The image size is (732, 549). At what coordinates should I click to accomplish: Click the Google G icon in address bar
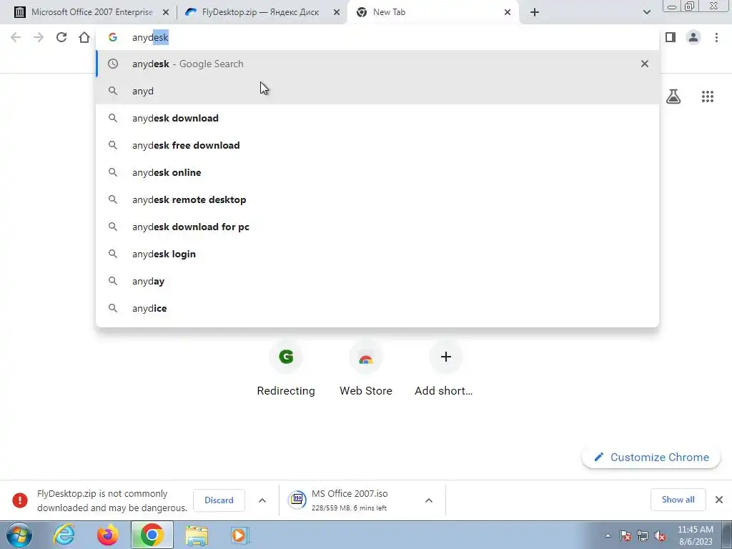pos(112,37)
